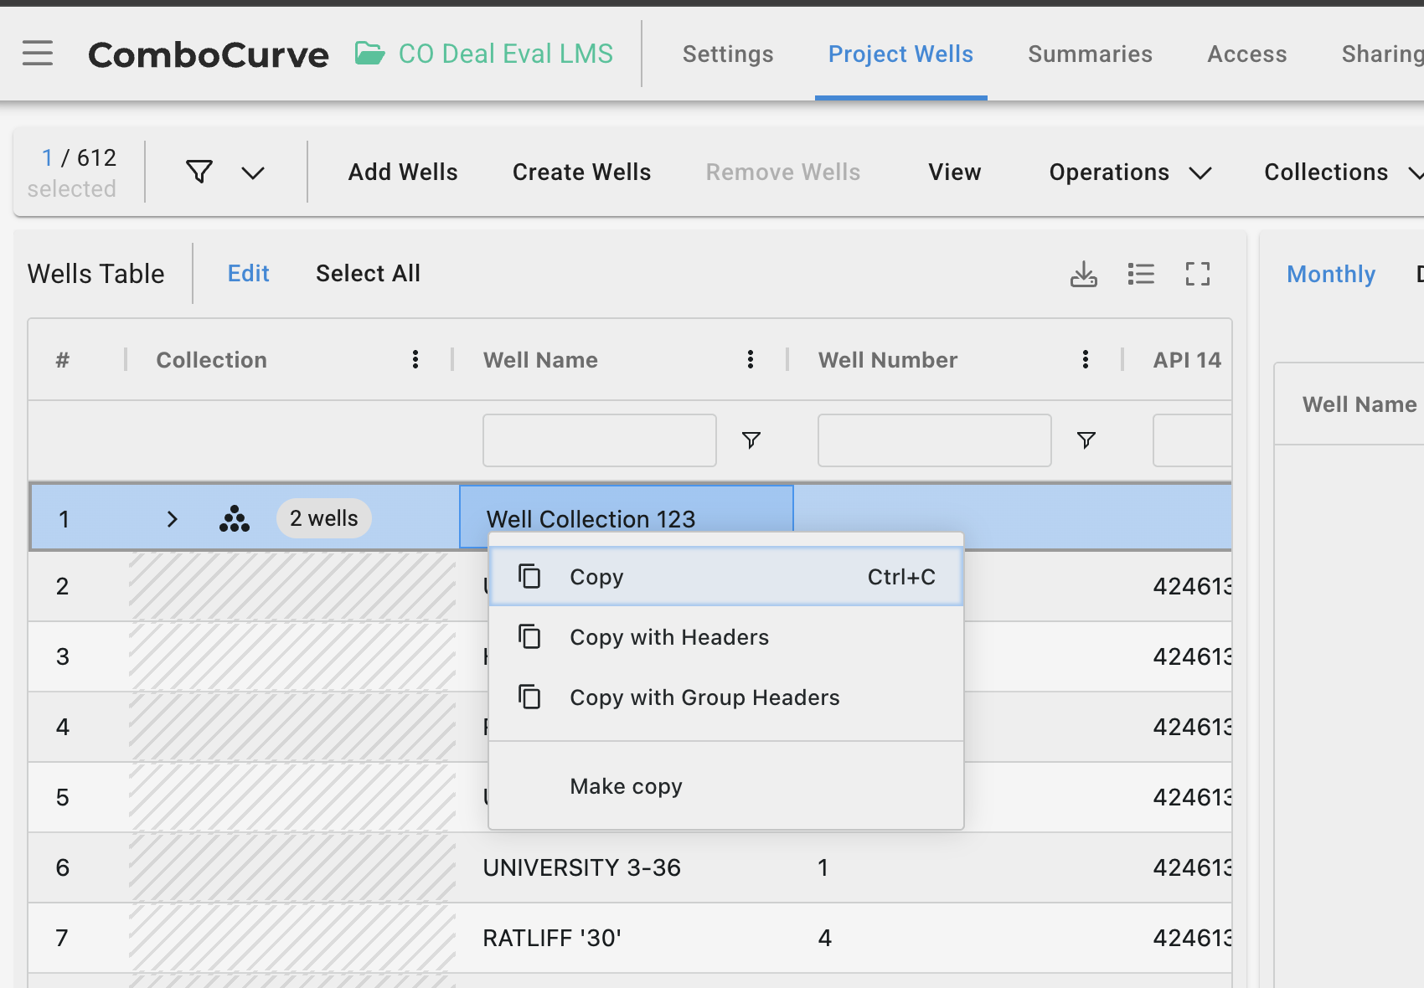Select Make copy in context menu
The height and width of the screenshot is (988, 1424).
(626, 786)
